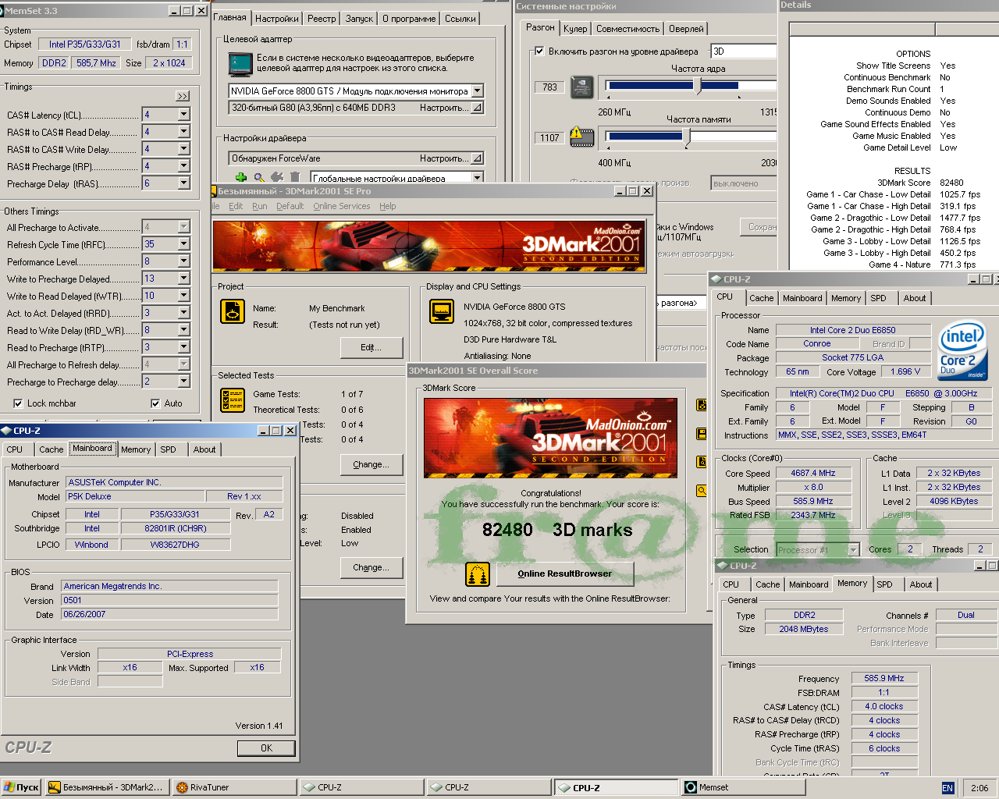Toggle the Auto checkbox in MemSet
The height and width of the screenshot is (799, 999).
point(155,403)
